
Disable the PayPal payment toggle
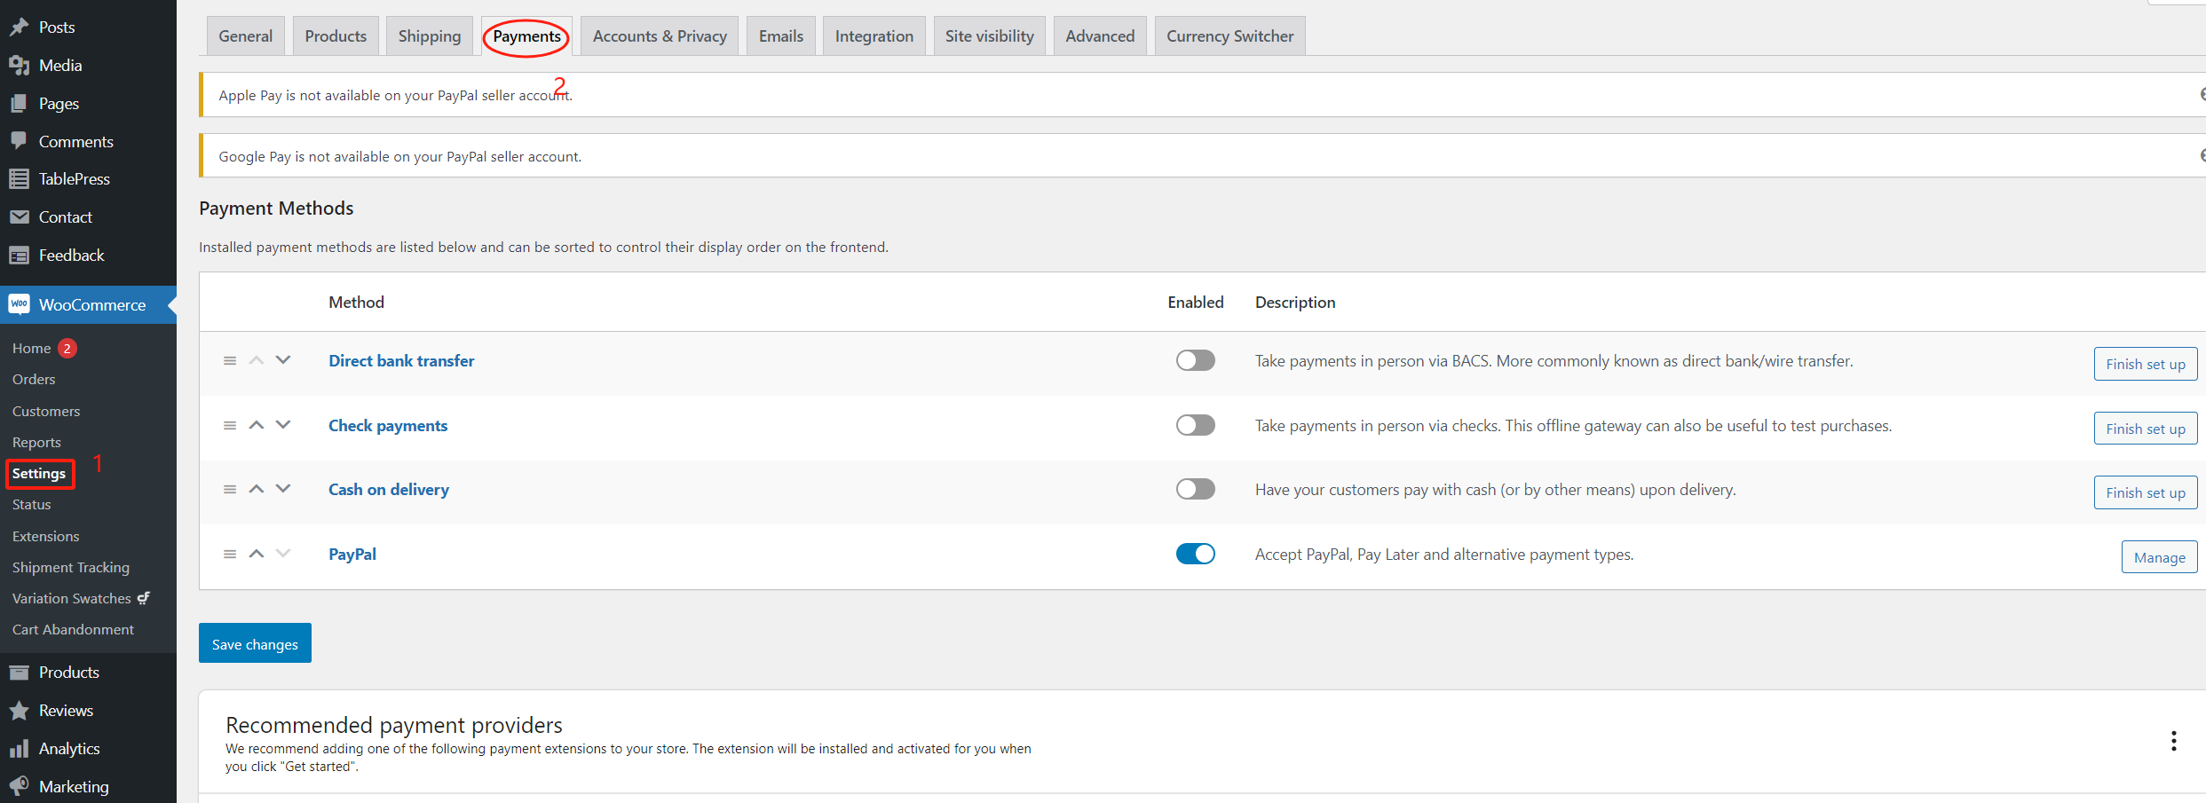pos(1195,554)
